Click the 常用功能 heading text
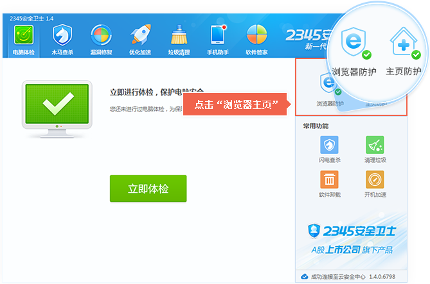Screen dimensions: 430x284 tap(316, 126)
